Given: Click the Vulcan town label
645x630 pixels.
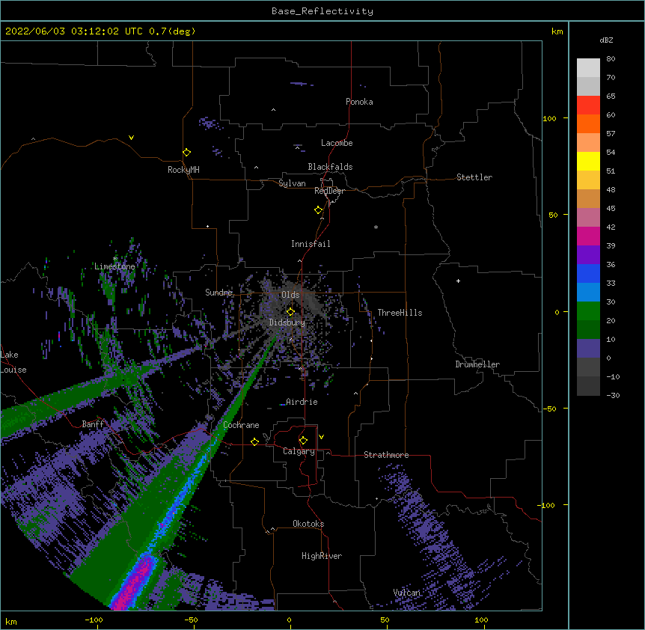Looking at the screenshot, I should (x=406, y=593).
